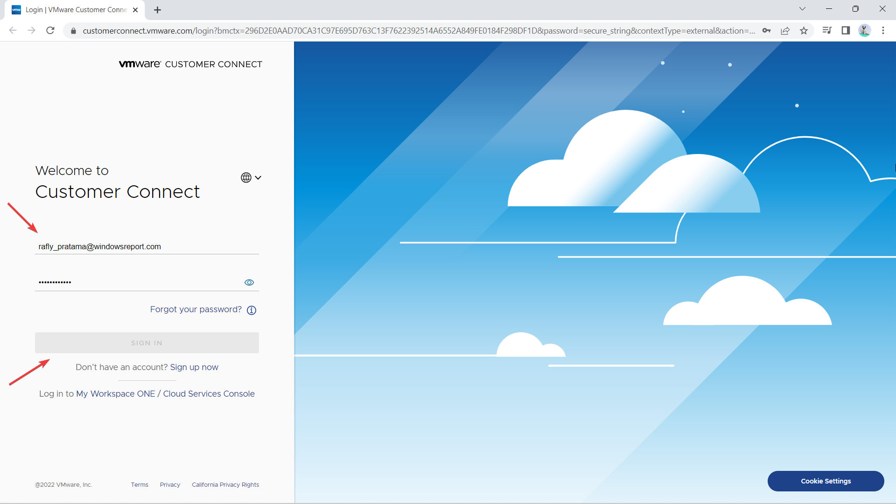Open the Forgot your password link
Viewport: 896px width, 504px height.
[196, 309]
